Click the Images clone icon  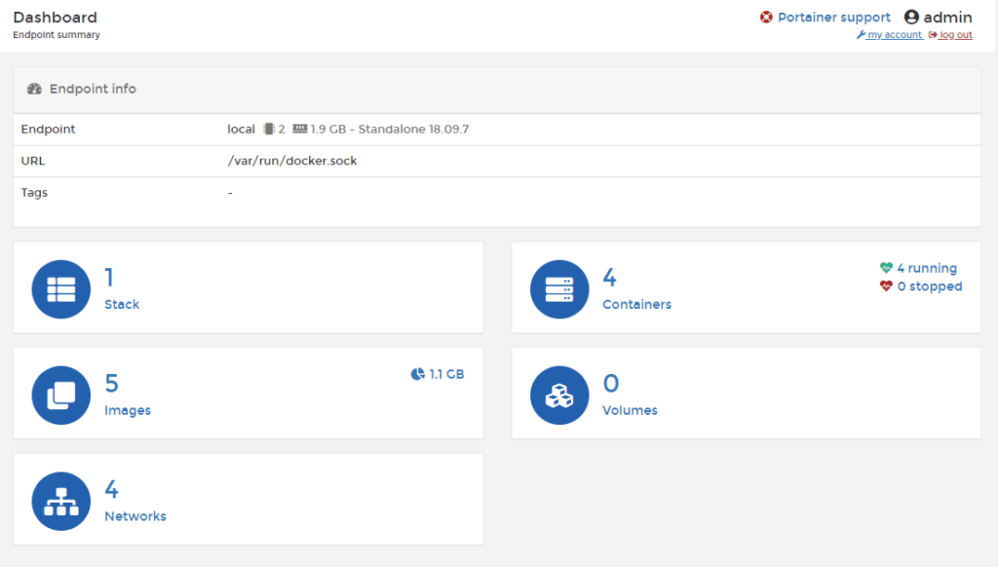point(61,396)
